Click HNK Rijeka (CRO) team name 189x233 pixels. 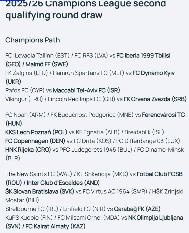coord(28,150)
